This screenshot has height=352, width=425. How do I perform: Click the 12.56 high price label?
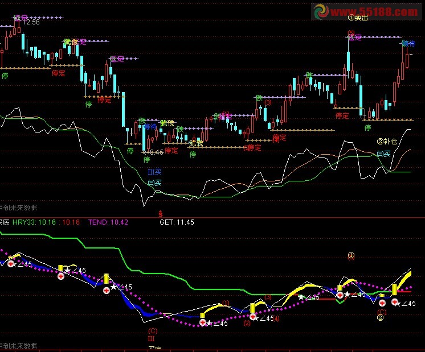(x=31, y=22)
